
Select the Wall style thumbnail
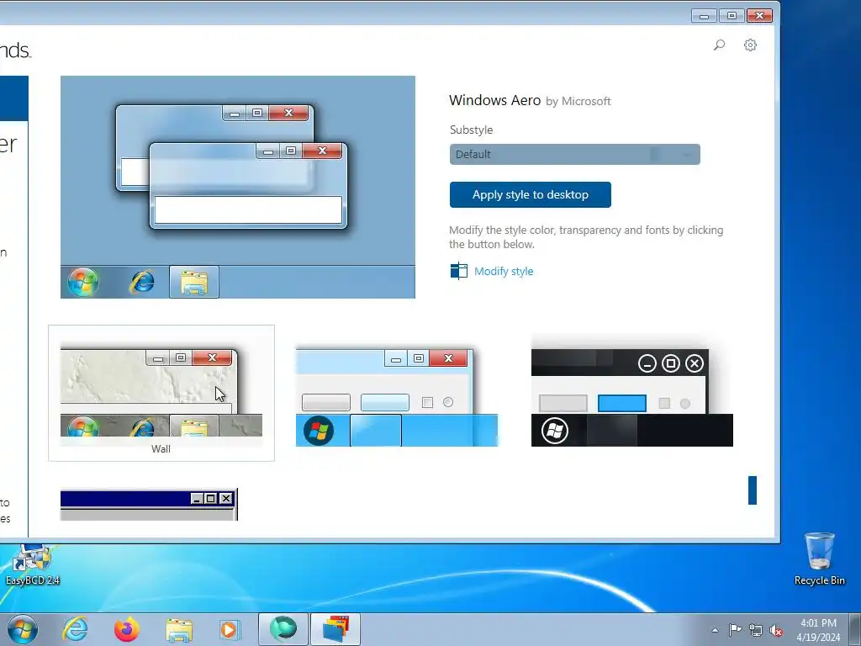(161, 393)
